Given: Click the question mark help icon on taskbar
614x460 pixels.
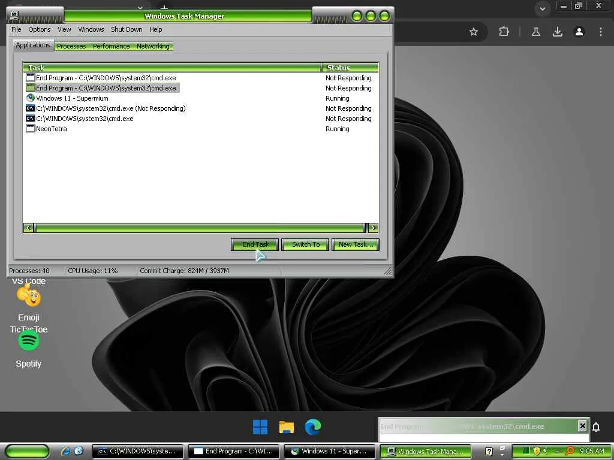Looking at the screenshot, I should (x=489, y=452).
